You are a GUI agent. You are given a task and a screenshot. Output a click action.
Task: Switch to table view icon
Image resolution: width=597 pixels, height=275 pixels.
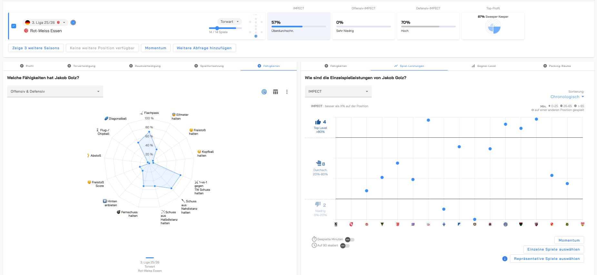coord(275,92)
